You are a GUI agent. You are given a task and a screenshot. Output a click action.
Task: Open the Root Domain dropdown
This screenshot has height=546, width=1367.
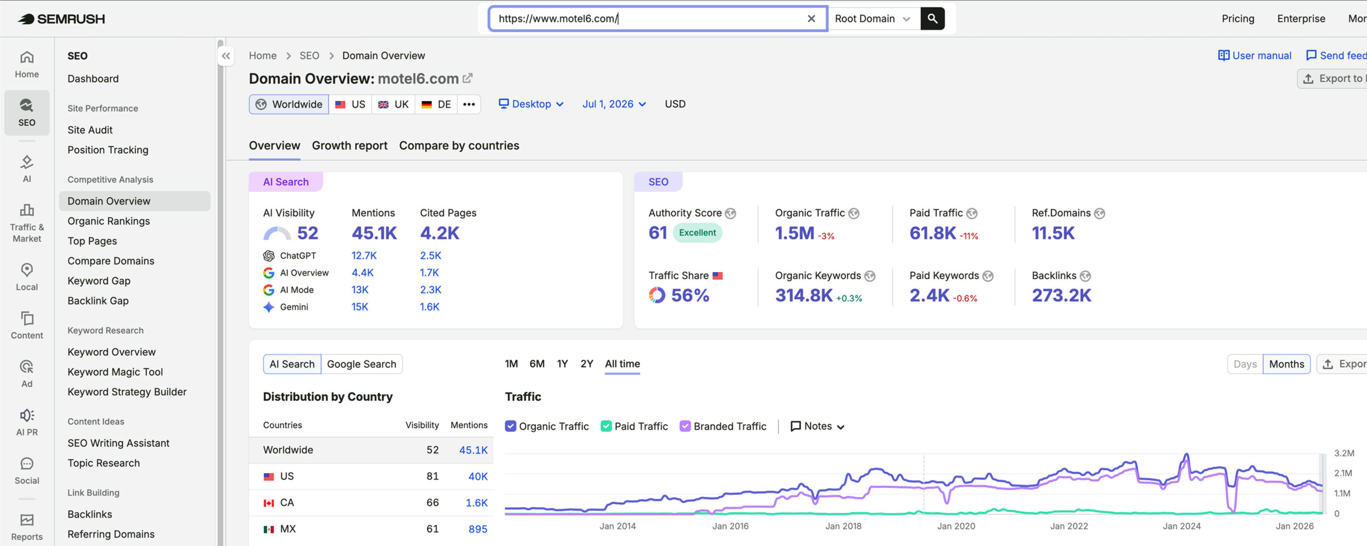pyautogui.click(x=873, y=19)
